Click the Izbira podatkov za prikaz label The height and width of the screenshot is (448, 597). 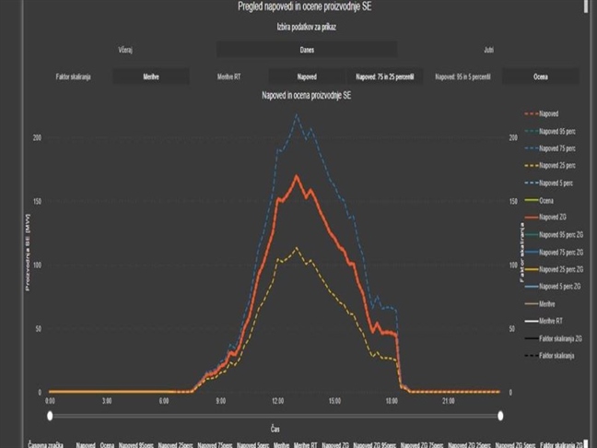point(307,27)
